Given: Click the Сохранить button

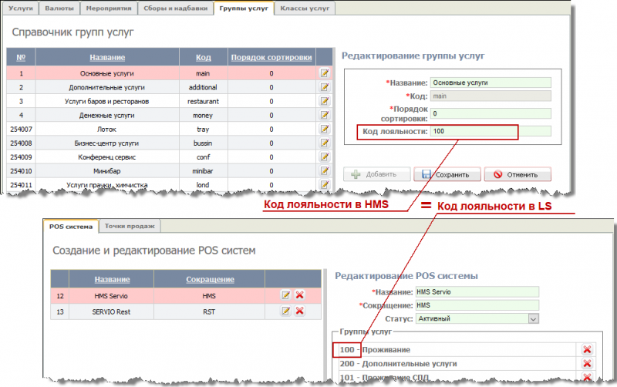Looking at the screenshot, I should click(447, 174).
